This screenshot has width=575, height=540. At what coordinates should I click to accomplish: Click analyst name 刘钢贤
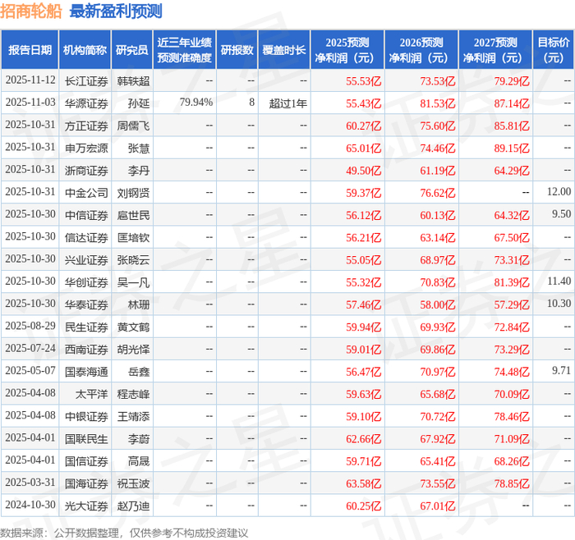pyautogui.click(x=133, y=193)
